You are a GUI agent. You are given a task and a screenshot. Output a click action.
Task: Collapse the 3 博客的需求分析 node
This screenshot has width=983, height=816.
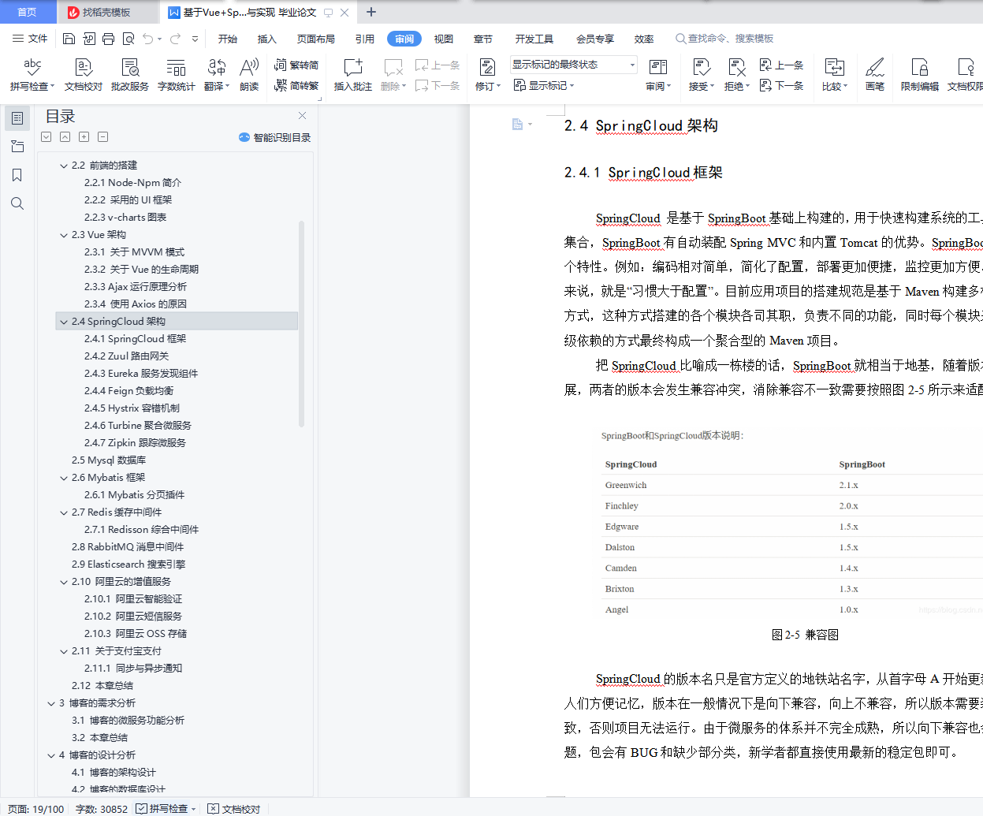(51, 703)
